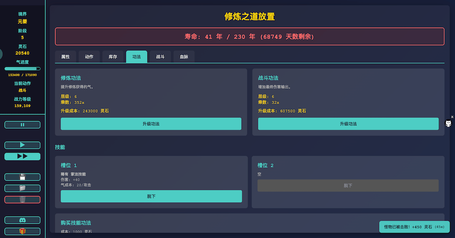Save the game via the floppy disk icon
This screenshot has height=238, width=455.
(x=22, y=177)
